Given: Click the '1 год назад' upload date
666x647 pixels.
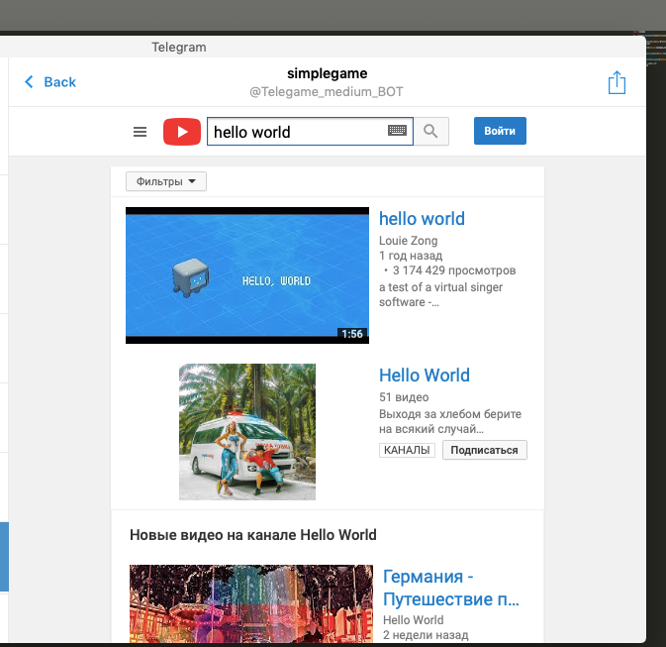Looking at the screenshot, I should pyautogui.click(x=411, y=256).
